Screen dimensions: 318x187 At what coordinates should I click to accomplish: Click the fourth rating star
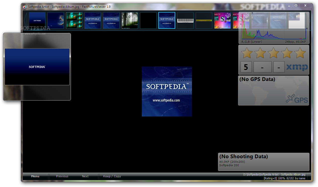(287, 53)
